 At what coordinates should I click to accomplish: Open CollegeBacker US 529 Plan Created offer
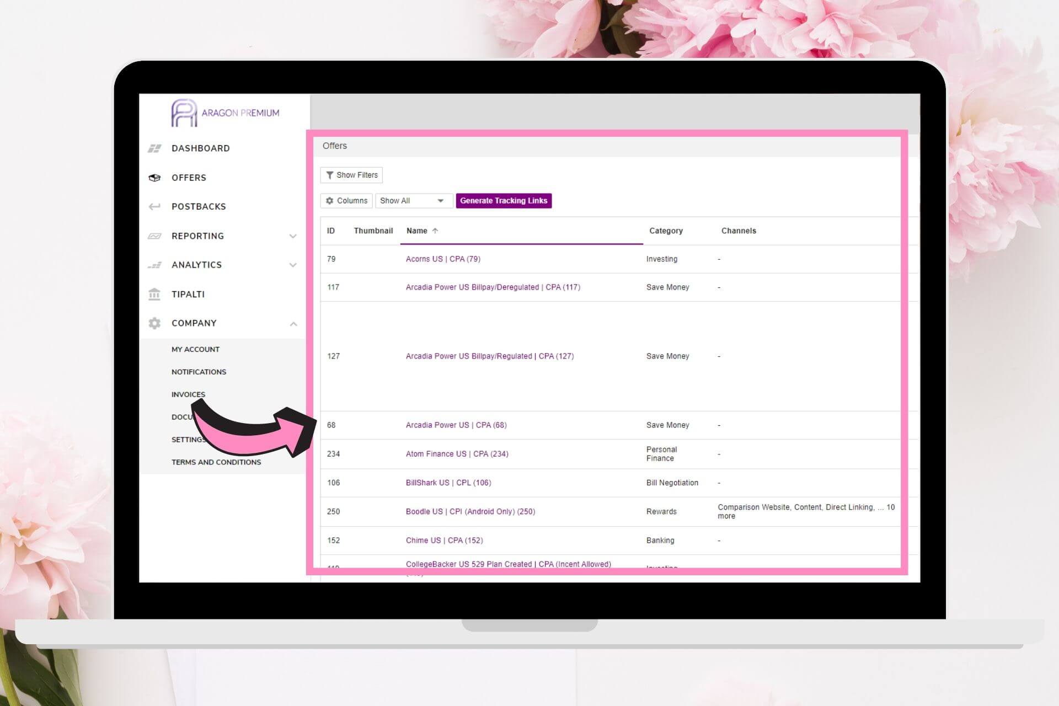point(509,564)
